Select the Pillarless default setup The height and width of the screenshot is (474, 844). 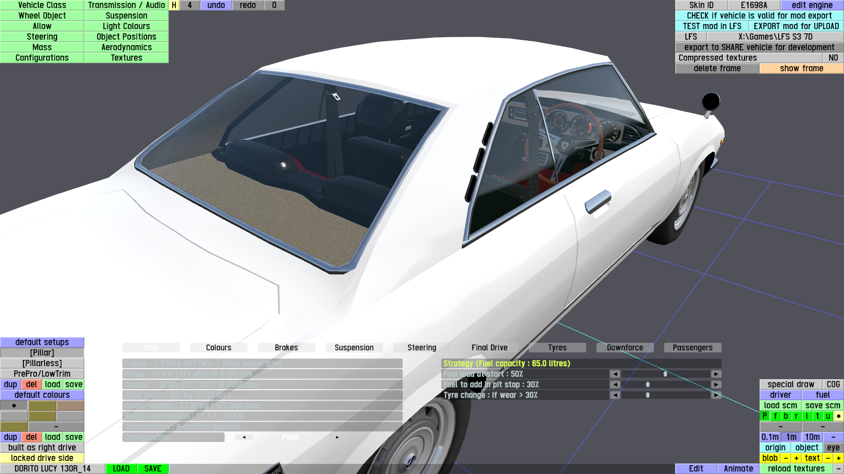[x=42, y=363]
